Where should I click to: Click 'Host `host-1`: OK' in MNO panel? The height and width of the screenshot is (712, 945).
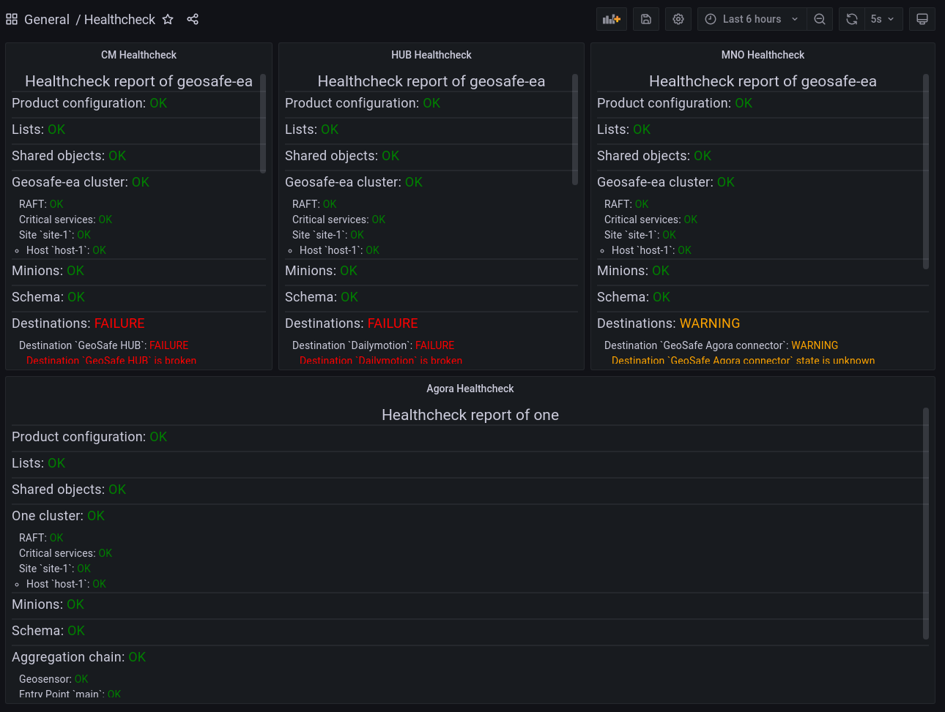click(651, 250)
